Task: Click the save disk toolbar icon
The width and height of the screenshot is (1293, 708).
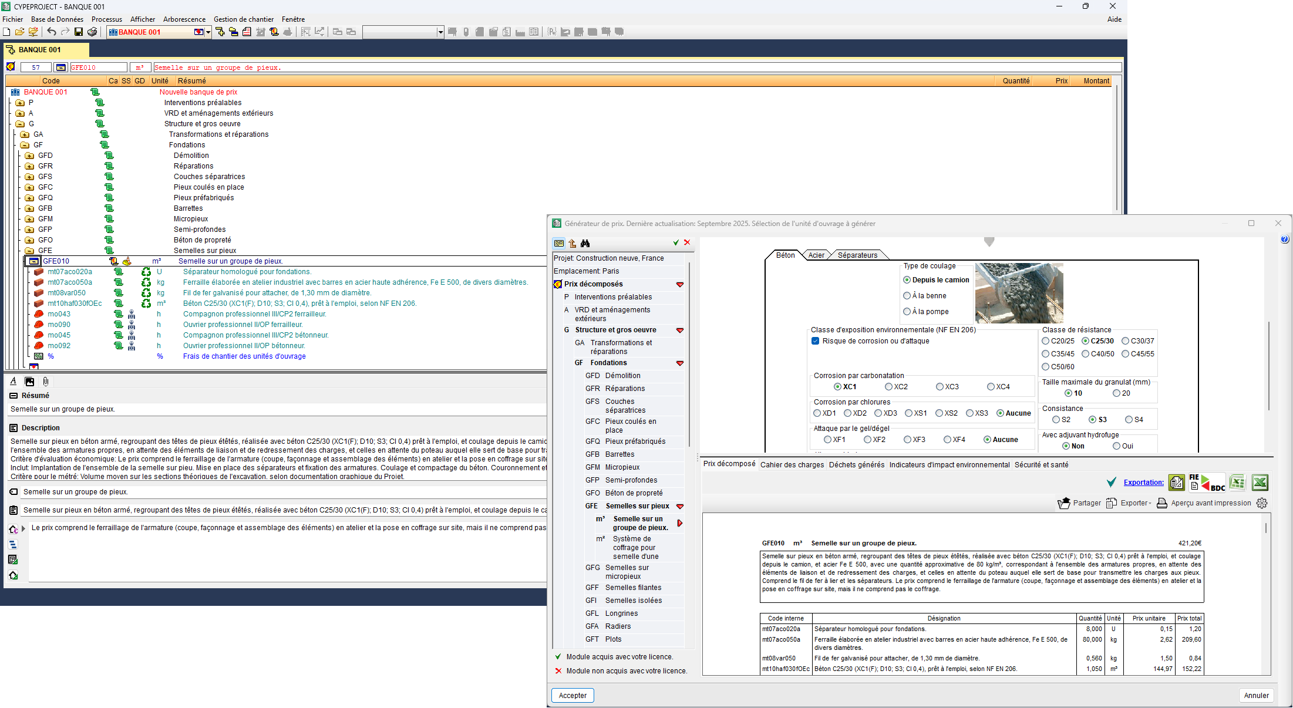Action: [79, 32]
